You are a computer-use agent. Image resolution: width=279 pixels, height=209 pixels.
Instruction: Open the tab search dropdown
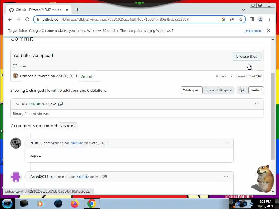[x=244, y=10]
